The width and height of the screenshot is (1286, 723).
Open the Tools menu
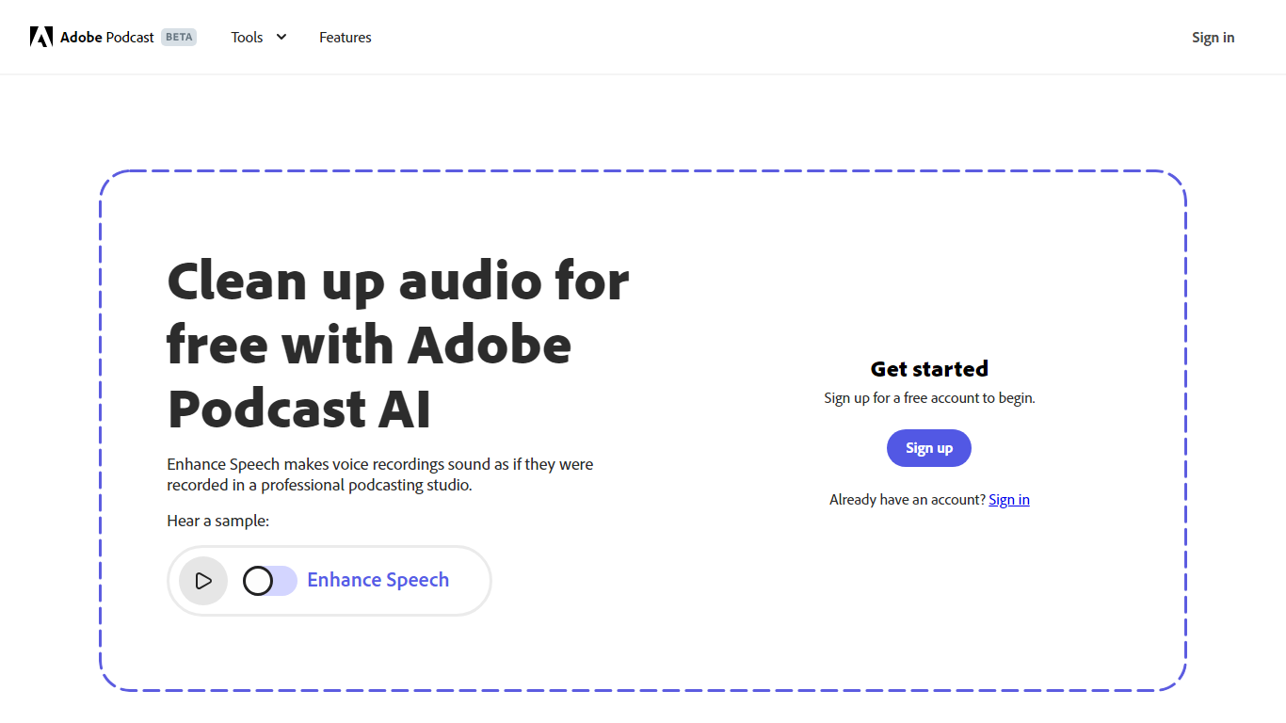click(x=248, y=38)
